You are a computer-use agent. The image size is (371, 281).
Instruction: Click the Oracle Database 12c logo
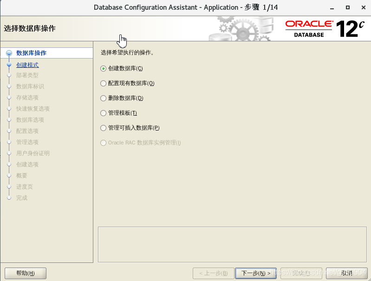pyautogui.click(x=325, y=29)
